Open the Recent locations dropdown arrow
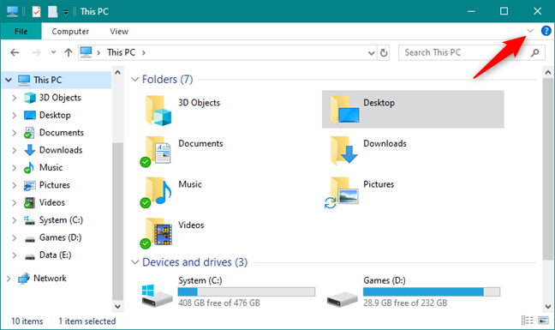 [53, 52]
